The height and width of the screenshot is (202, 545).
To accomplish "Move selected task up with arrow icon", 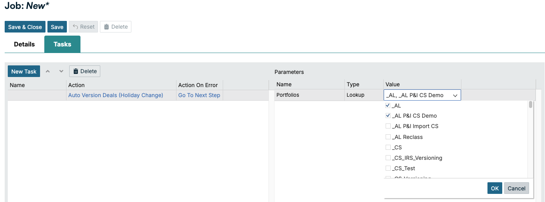I will point(48,71).
